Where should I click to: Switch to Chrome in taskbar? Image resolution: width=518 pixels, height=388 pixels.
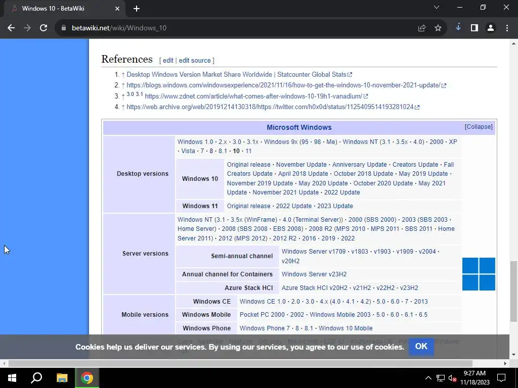click(87, 378)
